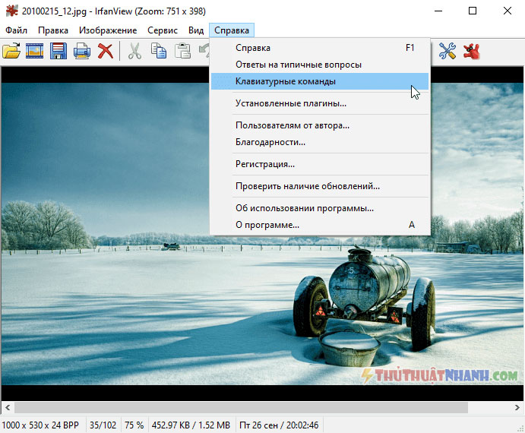Select the Cut scissors icon
The width and height of the screenshot is (525, 433).
(x=134, y=51)
